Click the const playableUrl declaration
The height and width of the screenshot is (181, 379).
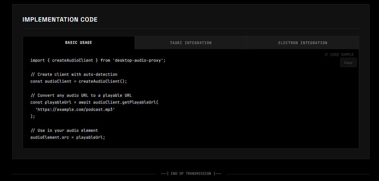49,102
